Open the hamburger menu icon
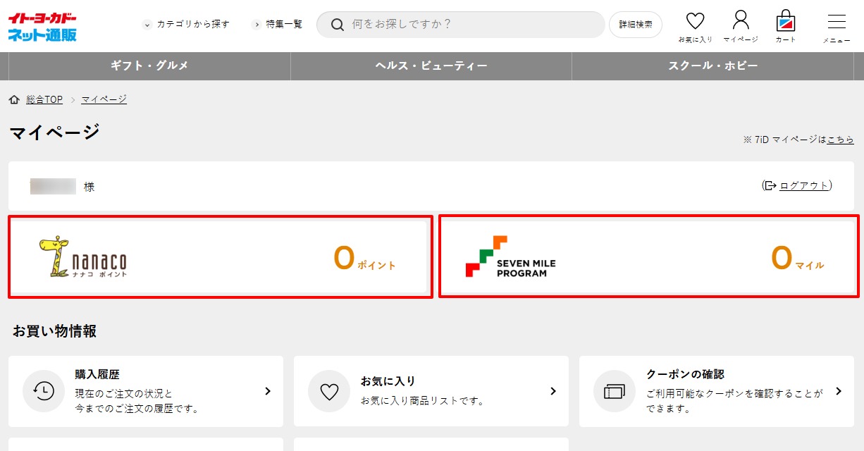The width and height of the screenshot is (864, 451). 837,21
